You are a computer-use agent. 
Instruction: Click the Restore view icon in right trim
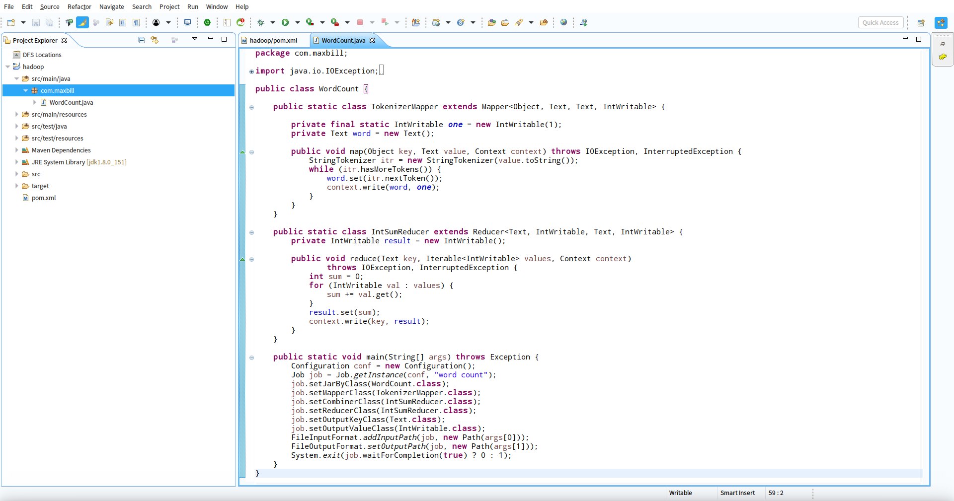943,44
